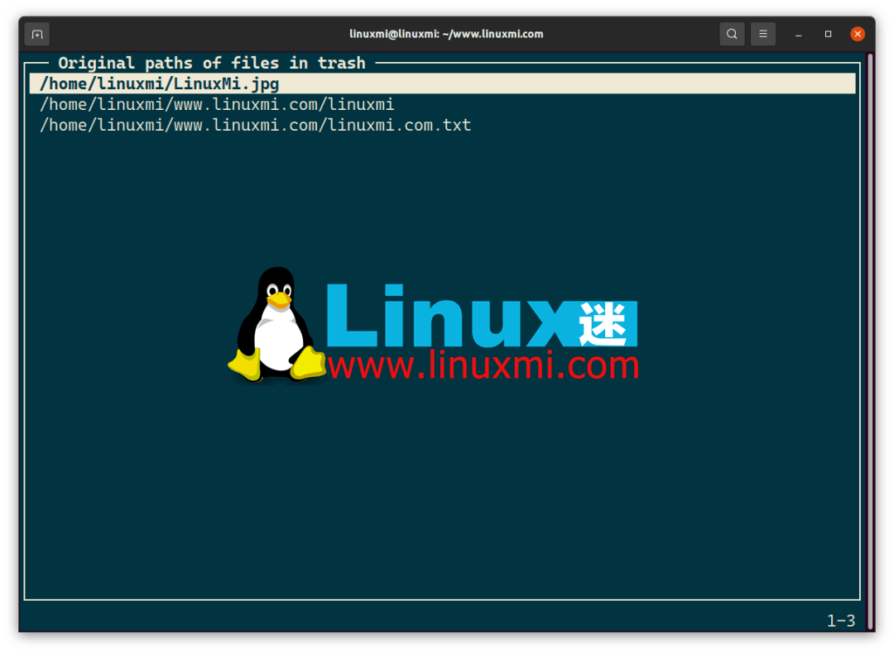Image resolution: width=894 pixels, height=653 pixels.
Task: Open a new terminal tab
Action: pyautogui.click(x=37, y=34)
